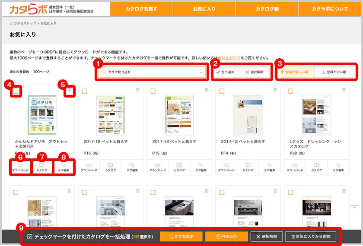Open the 使い方ガイド link
This screenshot has width=363, height=246.
[229, 58]
